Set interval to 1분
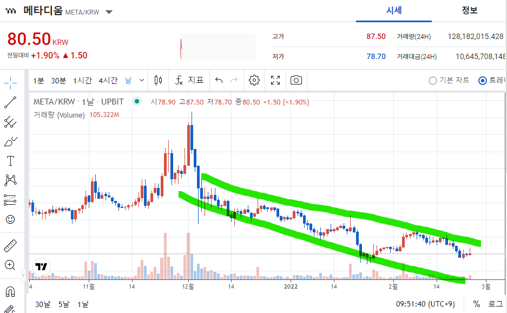 (38, 80)
